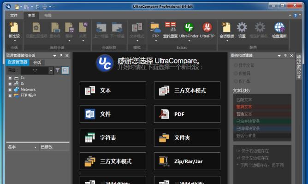Start a 文本 text comparison
The image size is (308, 184).
(x=113, y=90)
